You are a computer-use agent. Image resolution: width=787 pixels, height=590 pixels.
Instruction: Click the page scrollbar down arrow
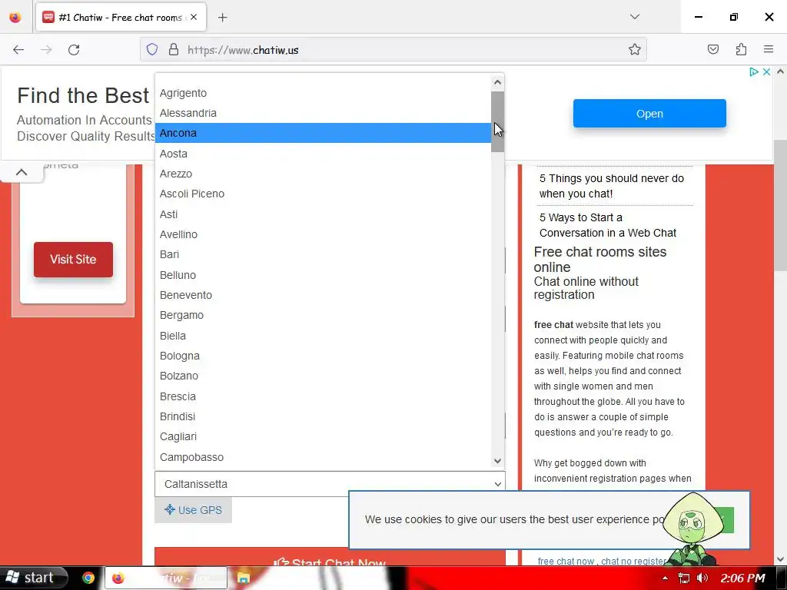(780, 559)
